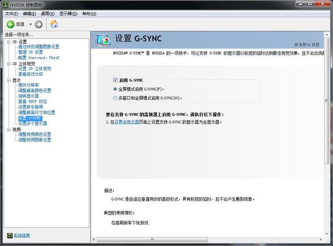Click the vertical scrollbar up arrow
Screen dimensions: 333x246
coord(327,34)
